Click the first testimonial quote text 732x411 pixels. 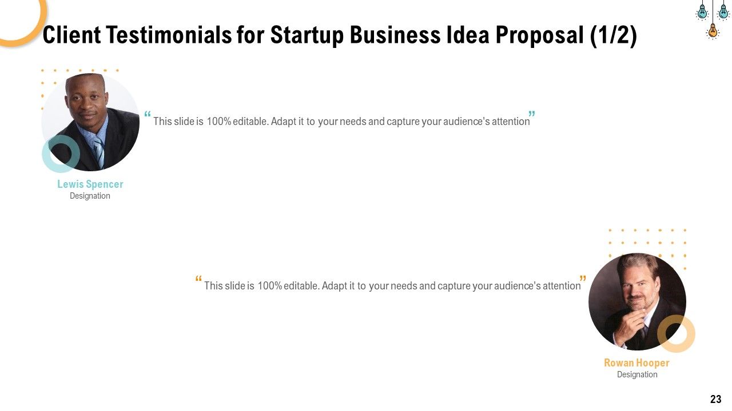pyautogui.click(x=341, y=121)
